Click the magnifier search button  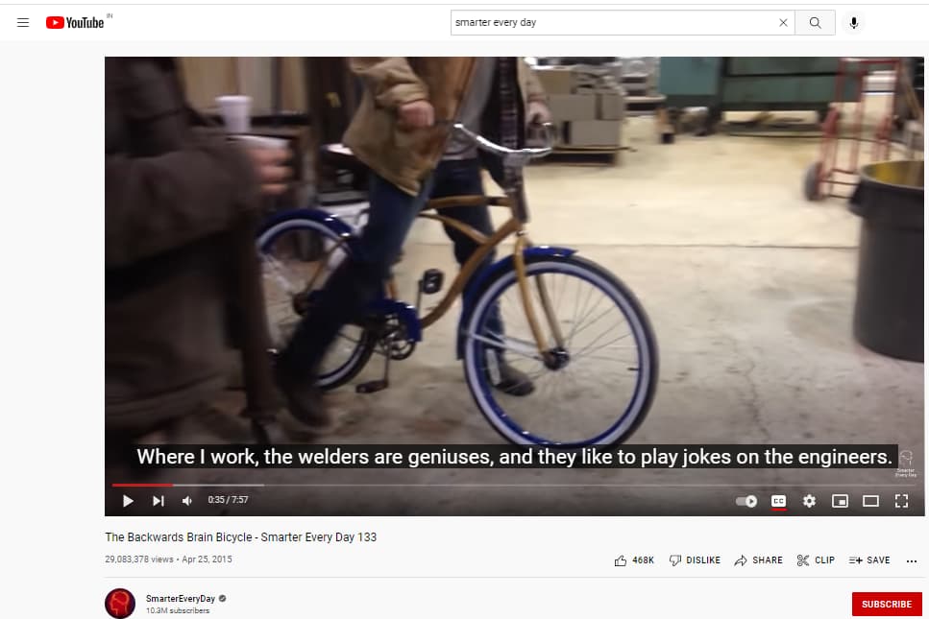[815, 22]
